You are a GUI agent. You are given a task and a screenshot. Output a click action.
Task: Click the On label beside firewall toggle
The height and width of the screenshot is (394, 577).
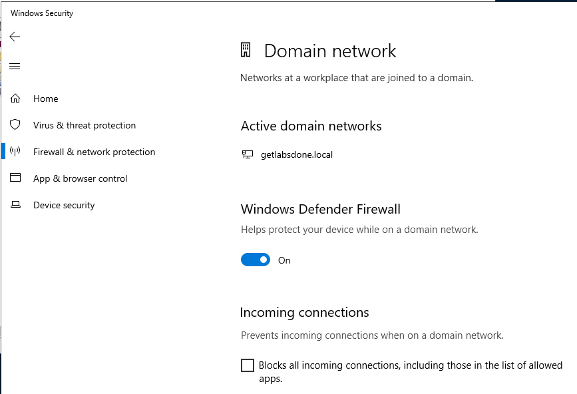coord(284,260)
